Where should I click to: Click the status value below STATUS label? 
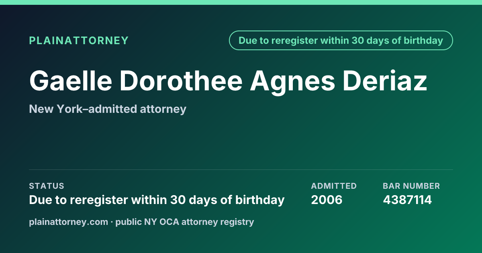(x=157, y=200)
